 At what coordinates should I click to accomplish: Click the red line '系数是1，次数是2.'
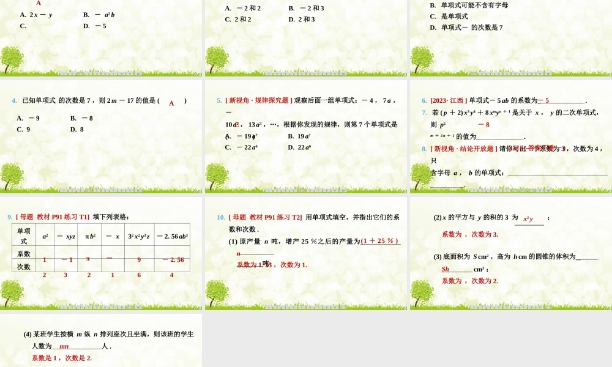(62, 358)
